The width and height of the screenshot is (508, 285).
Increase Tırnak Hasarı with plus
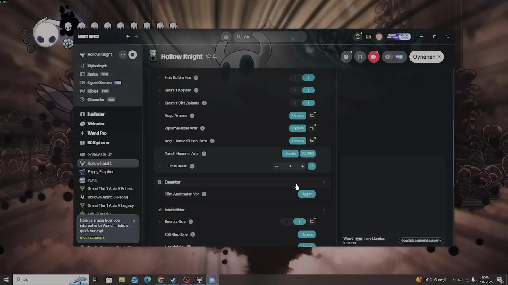[x=302, y=166]
